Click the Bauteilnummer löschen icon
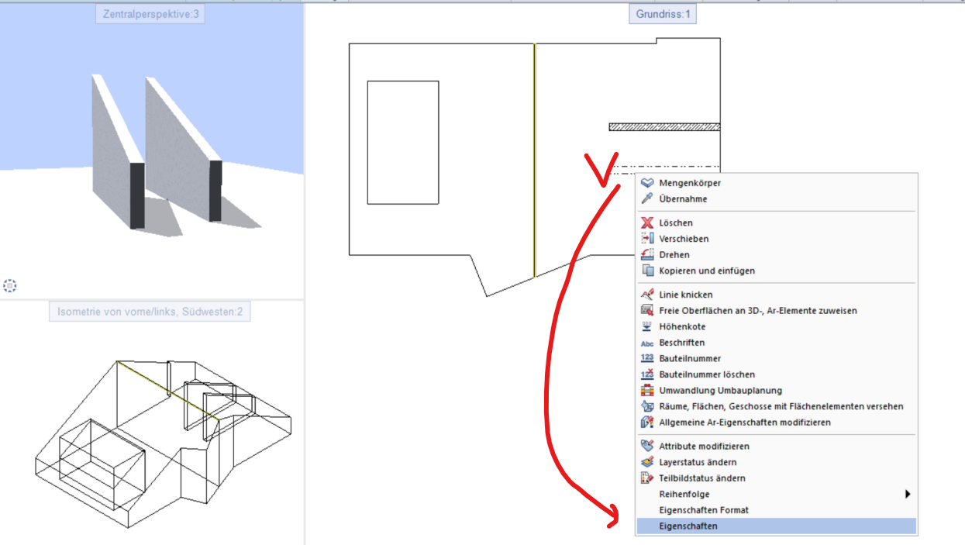Image resolution: width=965 pixels, height=545 pixels. tap(647, 374)
